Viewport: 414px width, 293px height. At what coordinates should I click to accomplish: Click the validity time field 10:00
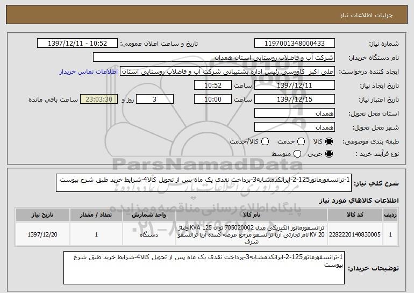[213, 99]
